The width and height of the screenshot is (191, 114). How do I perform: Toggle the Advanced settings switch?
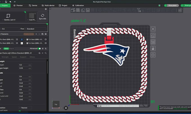click(39, 48)
